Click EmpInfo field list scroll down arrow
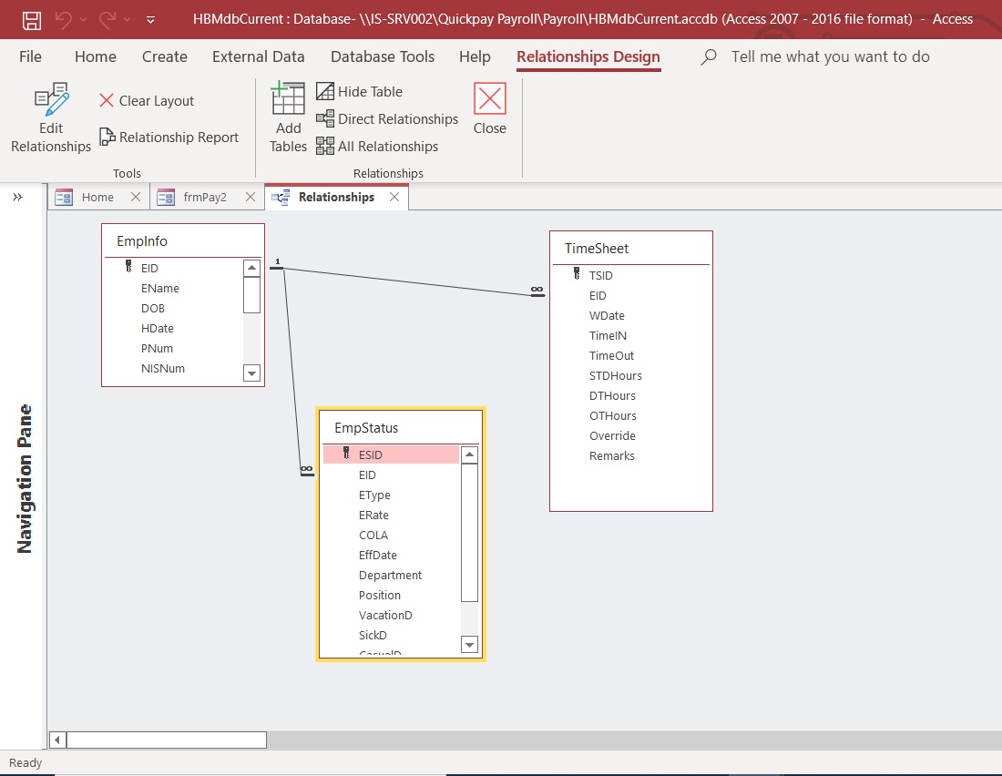1002x776 pixels. click(251, 373)
